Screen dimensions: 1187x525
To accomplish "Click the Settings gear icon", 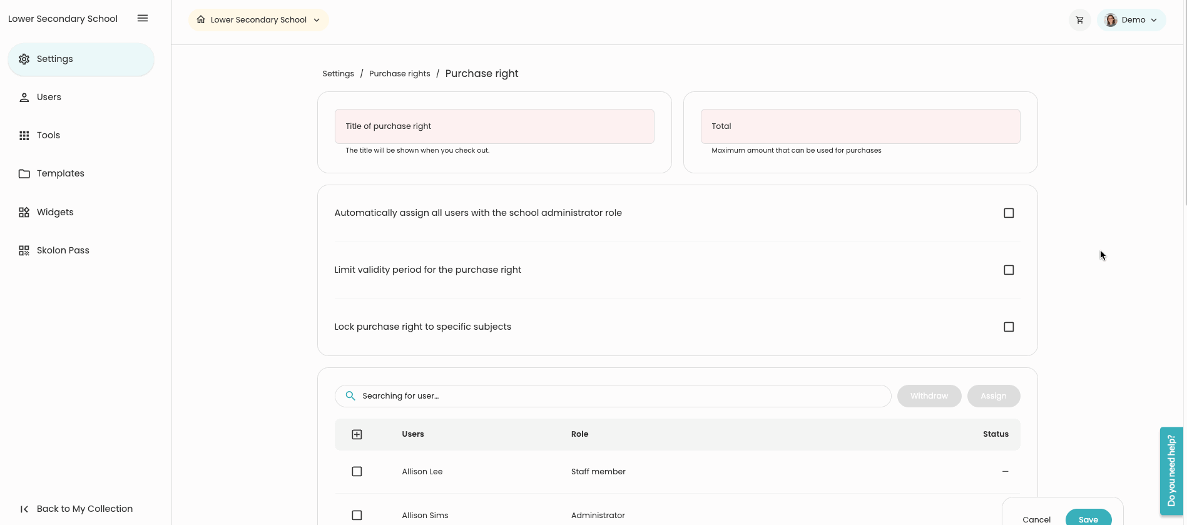I will pyautogui.click(x=24, y=59).
